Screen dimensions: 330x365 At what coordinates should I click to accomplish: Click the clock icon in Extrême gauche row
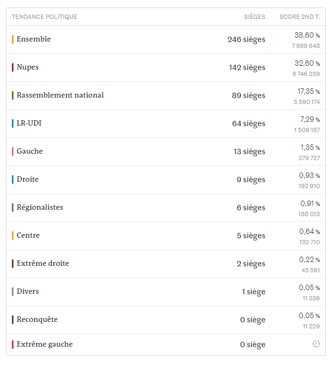coord(316,344)
